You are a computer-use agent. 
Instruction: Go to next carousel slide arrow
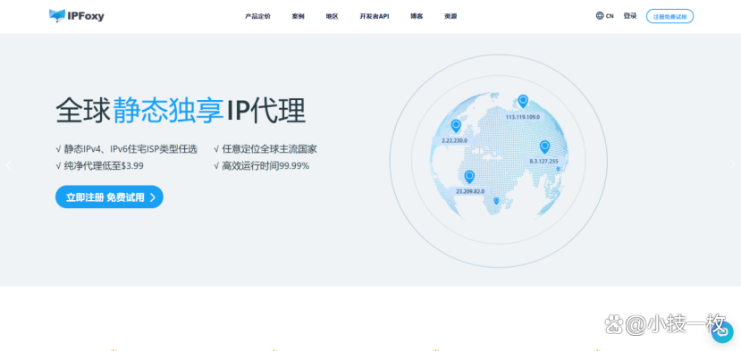732,164
